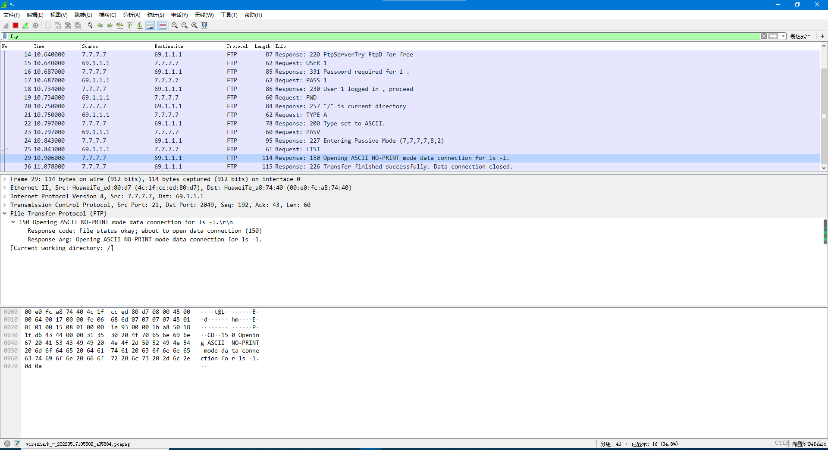Clear the ftp display filter with X
This screenshot has height=450, width=828.
(x=764, y=36)
